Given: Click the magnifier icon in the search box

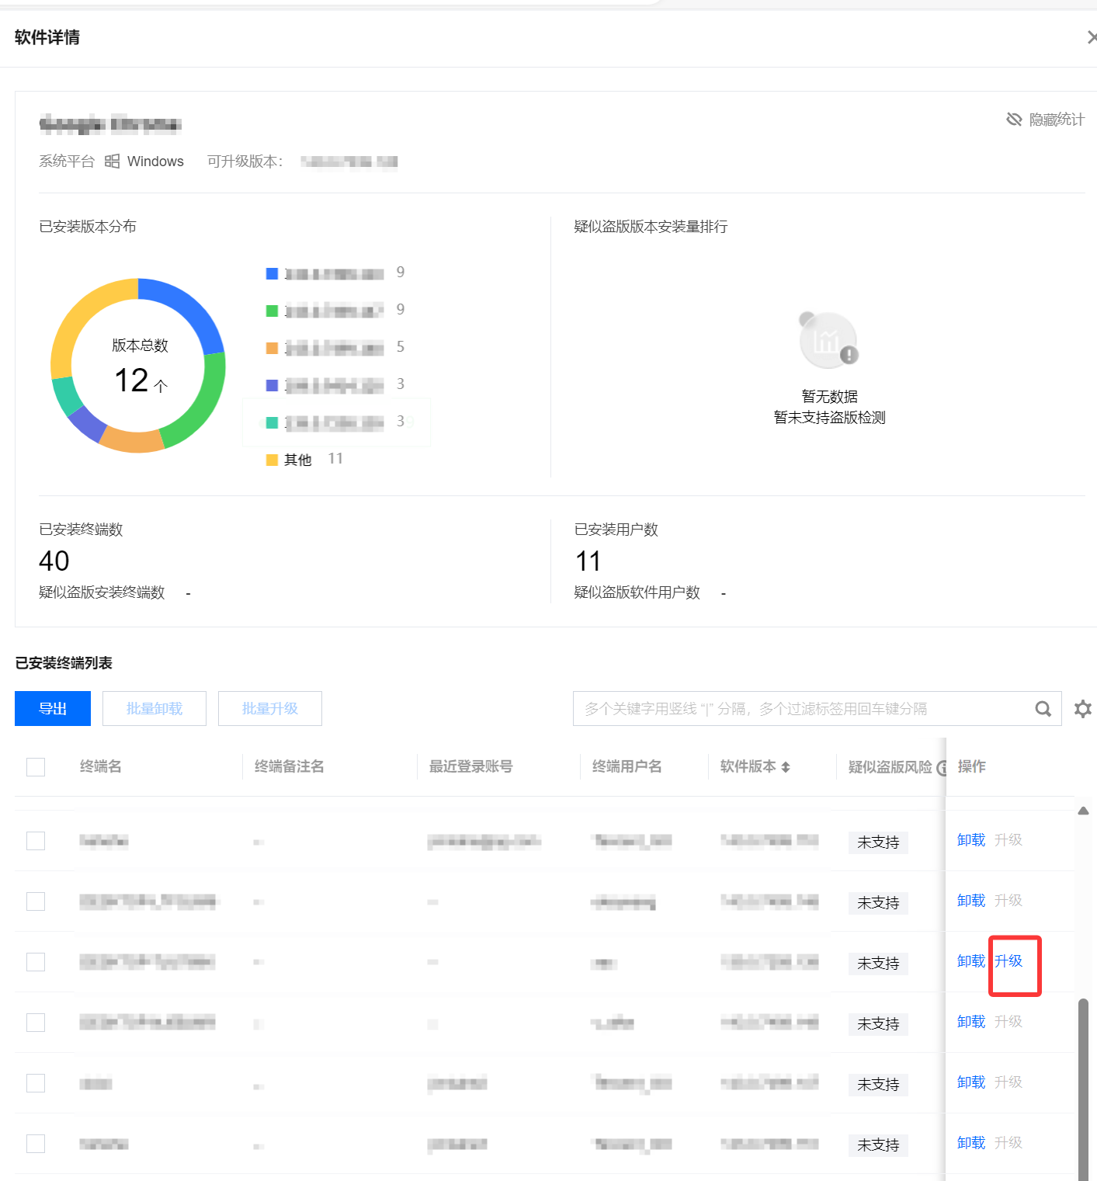Looking at the screenshot, I should (1043, 709).
